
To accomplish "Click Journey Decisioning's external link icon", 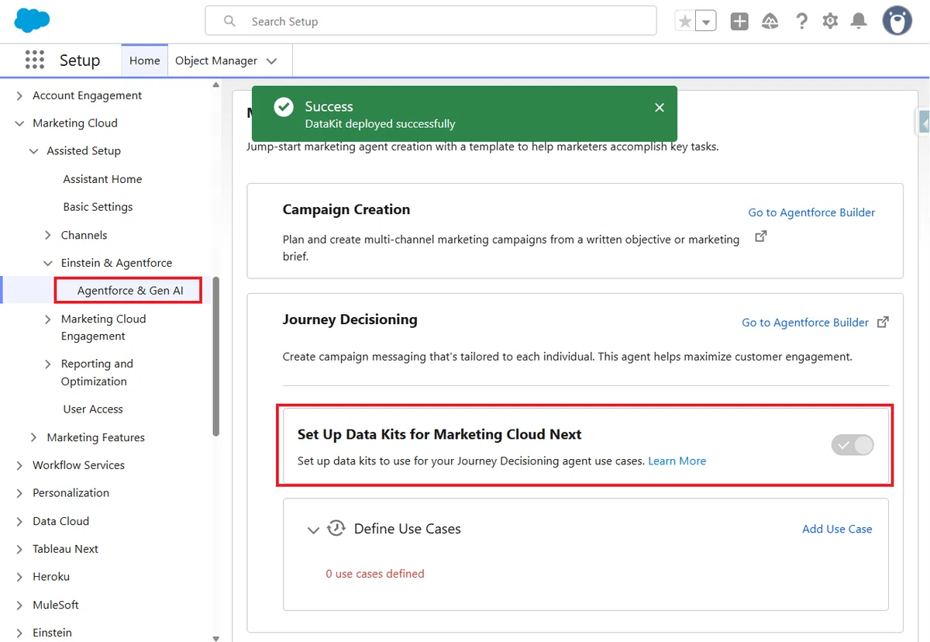I will (x=883, y=322).
